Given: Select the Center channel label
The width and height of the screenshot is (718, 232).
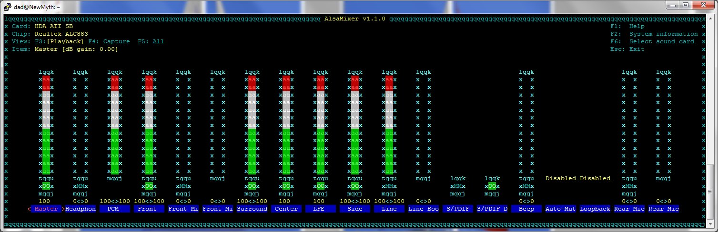Looking at the screenshot, I should [x=286, y=209].
